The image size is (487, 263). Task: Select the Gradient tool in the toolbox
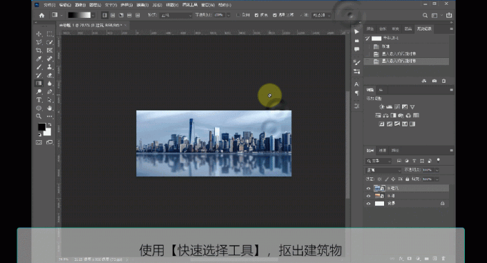(x=39, y=84)
